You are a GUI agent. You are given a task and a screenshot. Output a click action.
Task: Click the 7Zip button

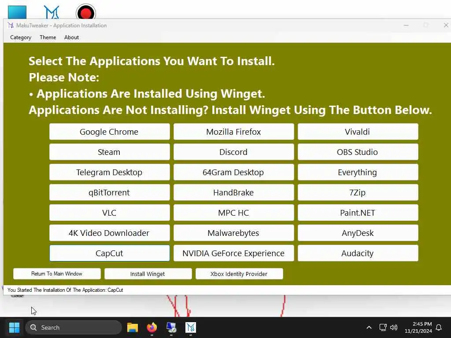tap(358, 192)
